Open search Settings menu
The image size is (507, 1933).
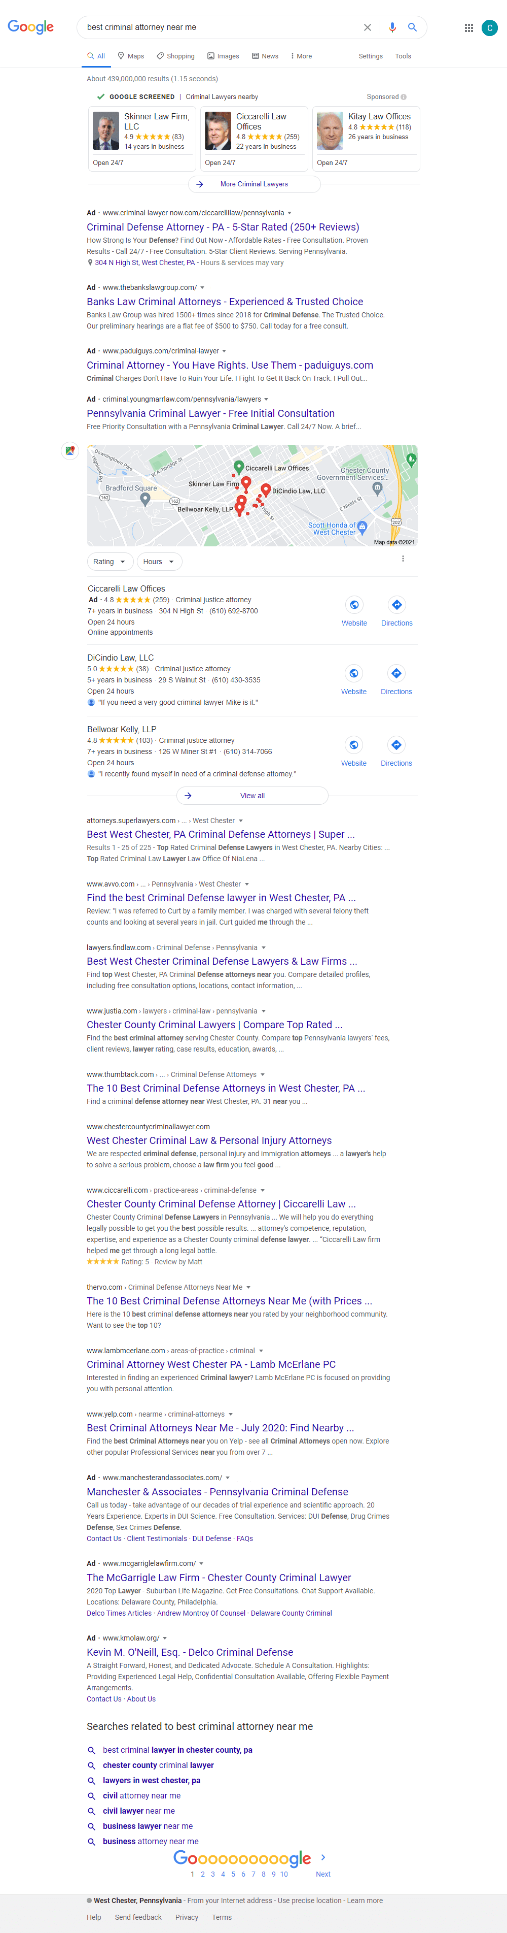point(371,56)
